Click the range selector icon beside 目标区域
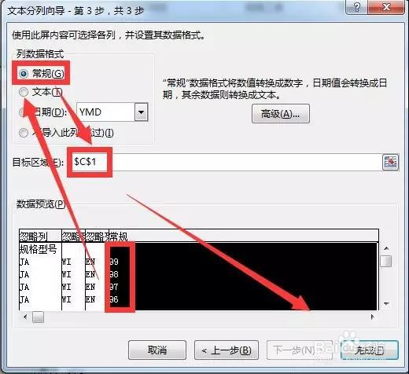Image resolution: width=409 pixels, height=374 pixels. [x=390, y=163]
